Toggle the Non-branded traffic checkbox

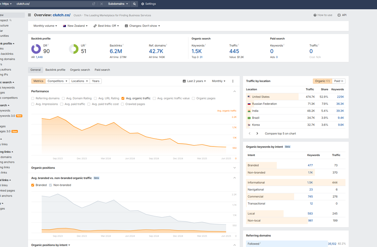pos(51,185)
